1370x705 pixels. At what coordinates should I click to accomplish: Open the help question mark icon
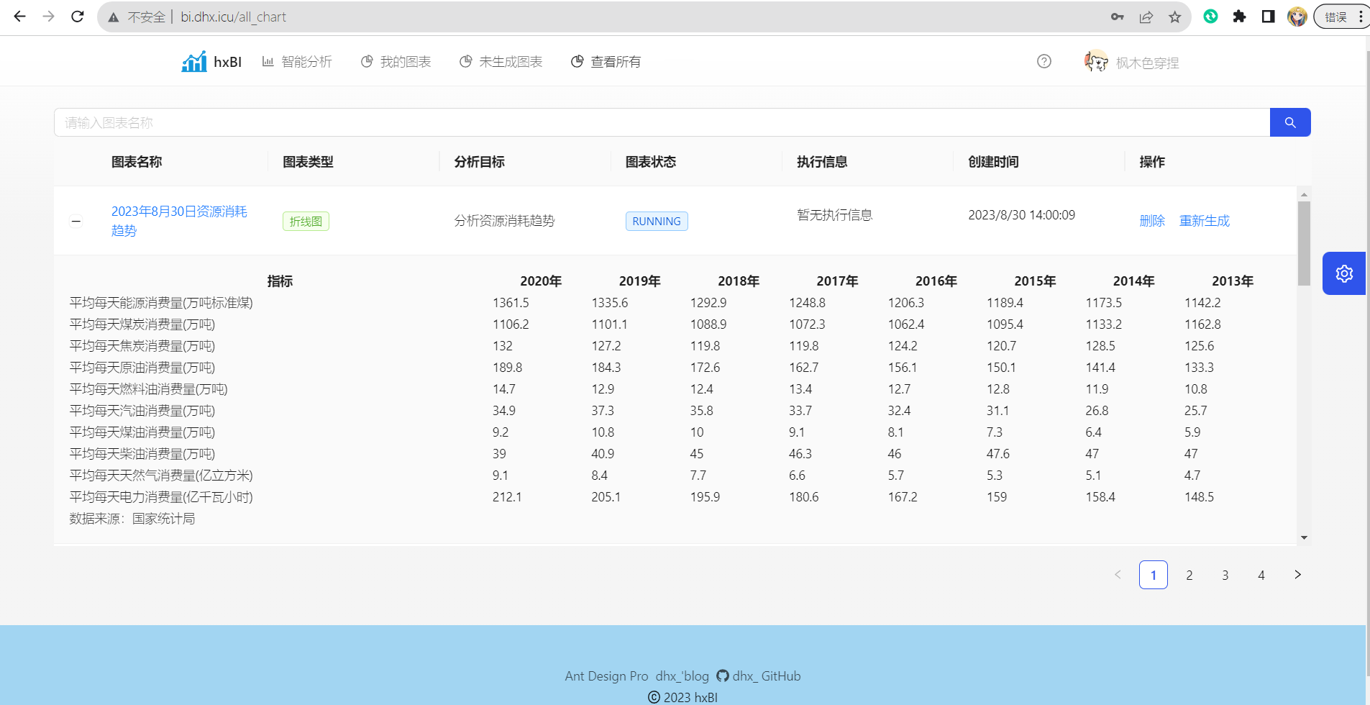point(1044,61)
